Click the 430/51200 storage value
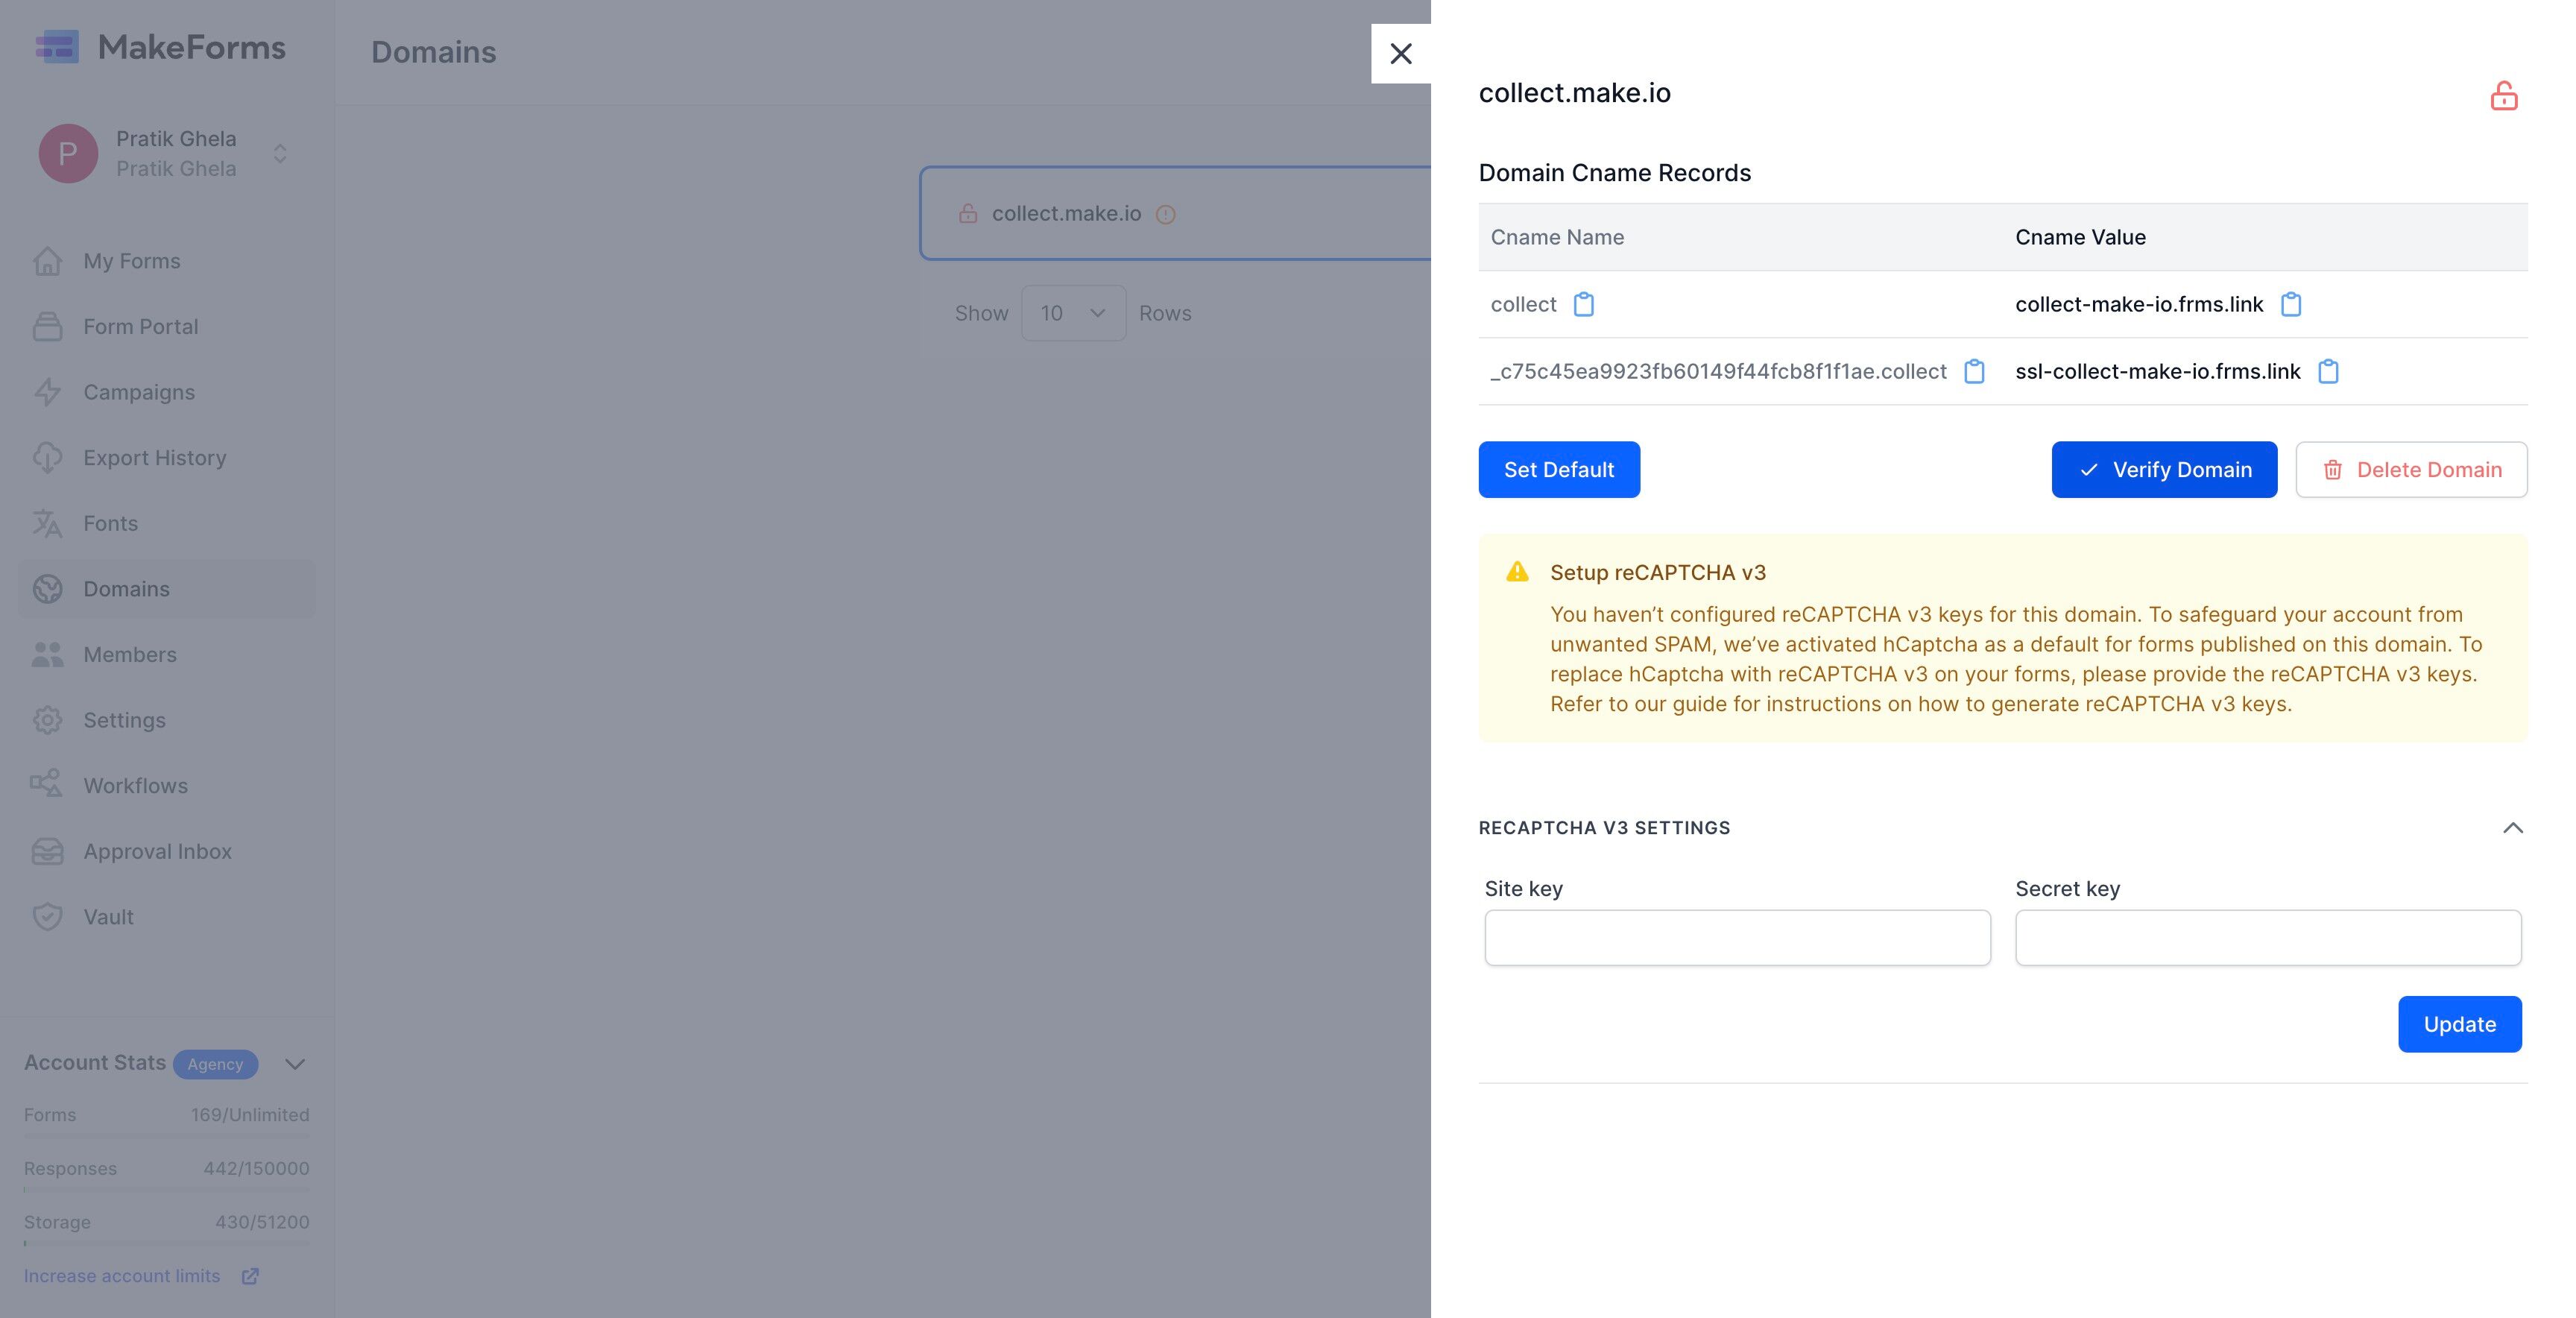Screen dimensions: 2576x1318 262,1222
